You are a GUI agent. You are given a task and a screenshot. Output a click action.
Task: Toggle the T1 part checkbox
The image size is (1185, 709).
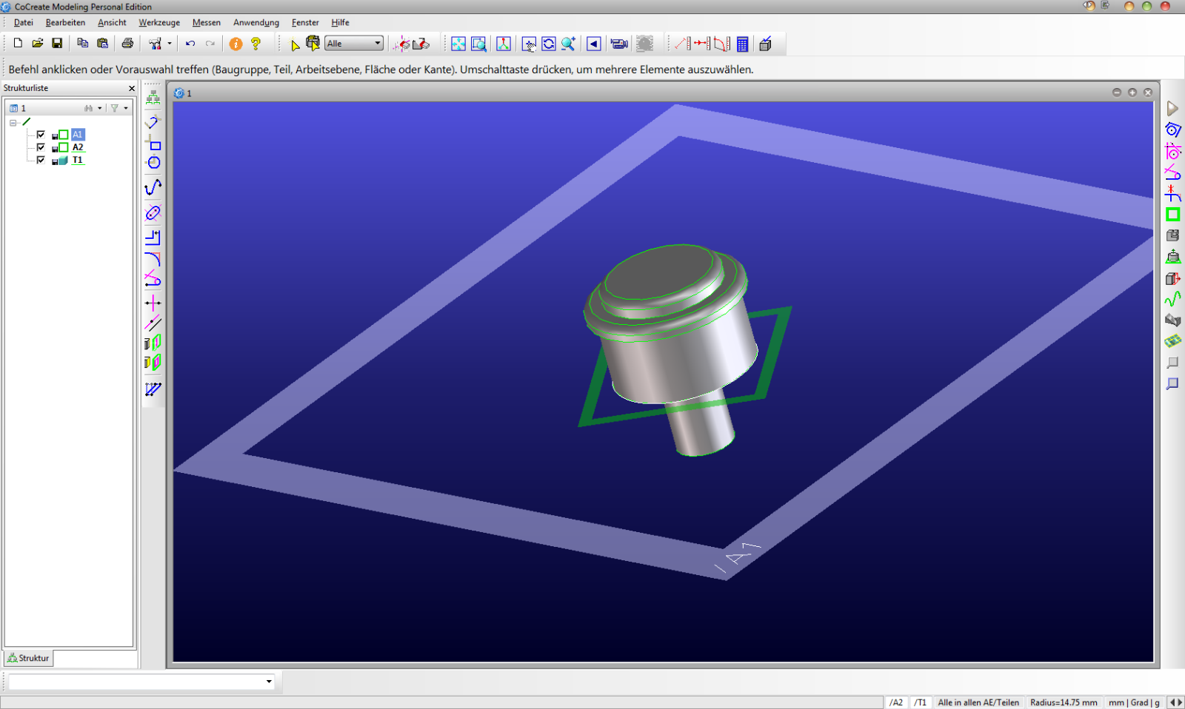[41, 160]
